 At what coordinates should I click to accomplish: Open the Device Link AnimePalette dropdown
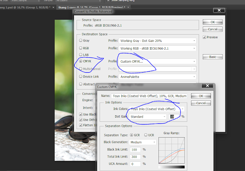(x=157, y=77)
